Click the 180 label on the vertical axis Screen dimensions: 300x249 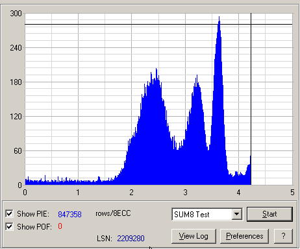click(16, 82)
